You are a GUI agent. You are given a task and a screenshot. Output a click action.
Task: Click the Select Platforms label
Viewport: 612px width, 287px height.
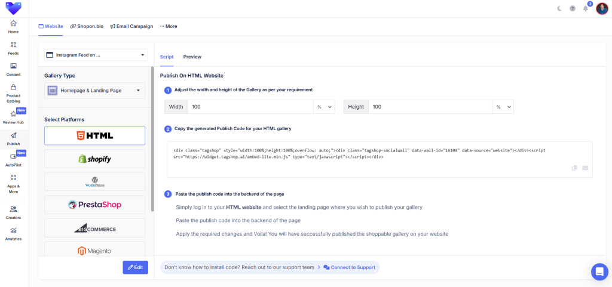coord(65,119)
